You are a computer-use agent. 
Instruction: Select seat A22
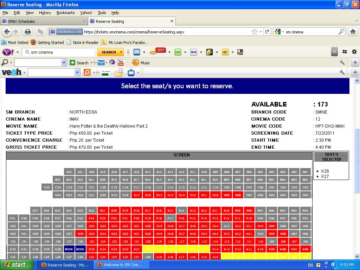(69, 172)
